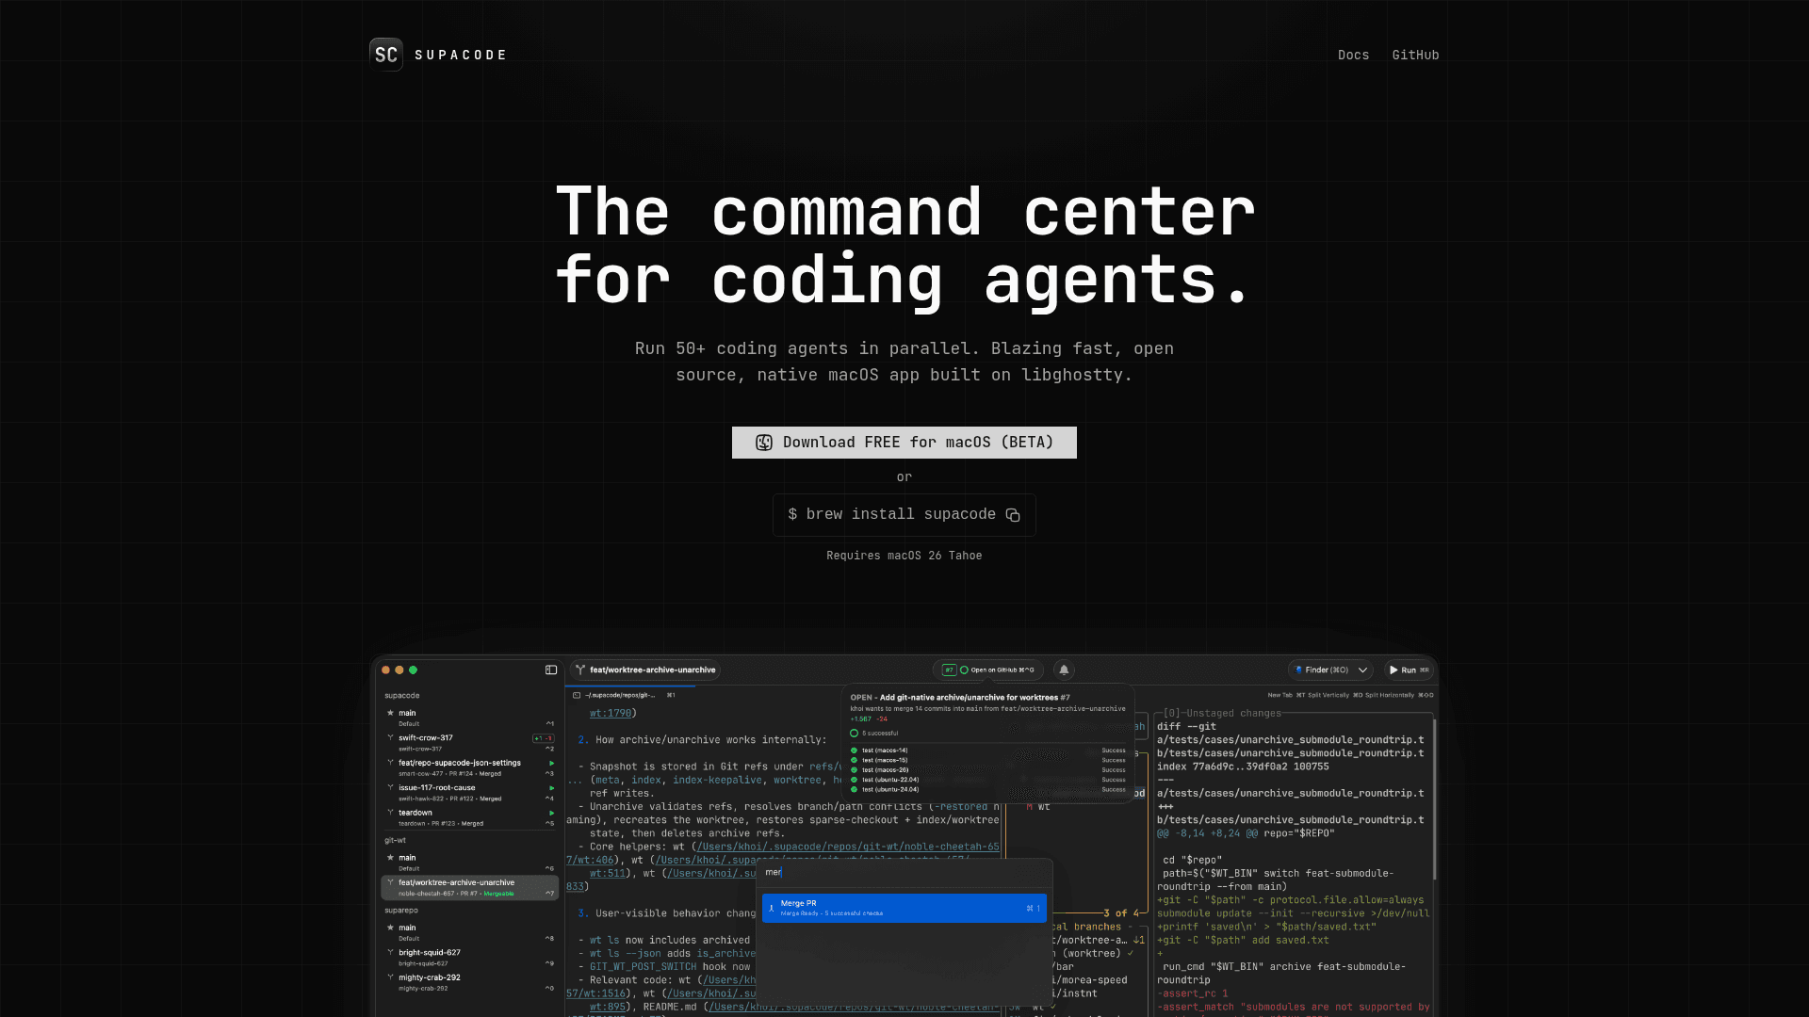Image resolution: width=1809 pixels, height=1017 pixels.
Task: Select the mighty-crab-292 worktree
Action: coord(430,977)
